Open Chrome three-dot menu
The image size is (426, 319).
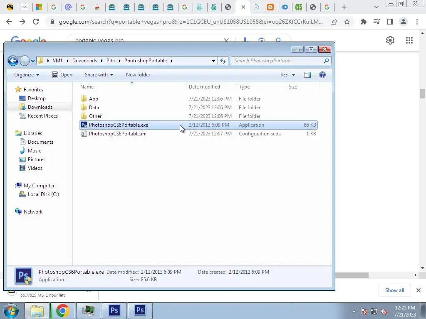coord(417,22)
